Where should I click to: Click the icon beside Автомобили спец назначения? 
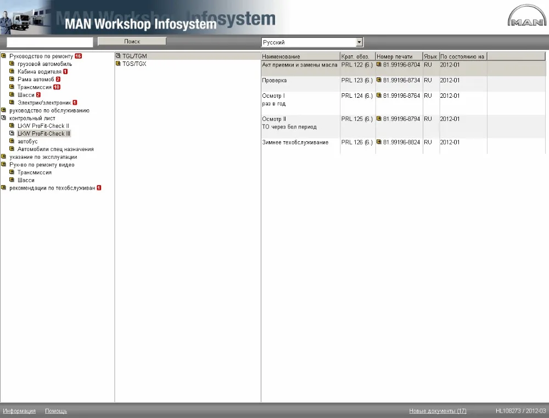pos(12,148)
